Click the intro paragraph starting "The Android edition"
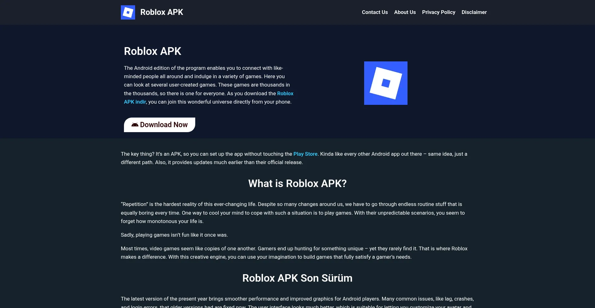 tap(209, 85)
